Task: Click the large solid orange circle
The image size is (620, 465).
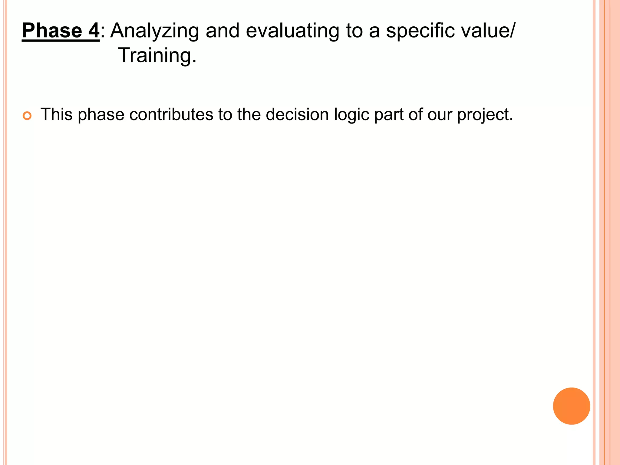Action: [x=571, y=406]
